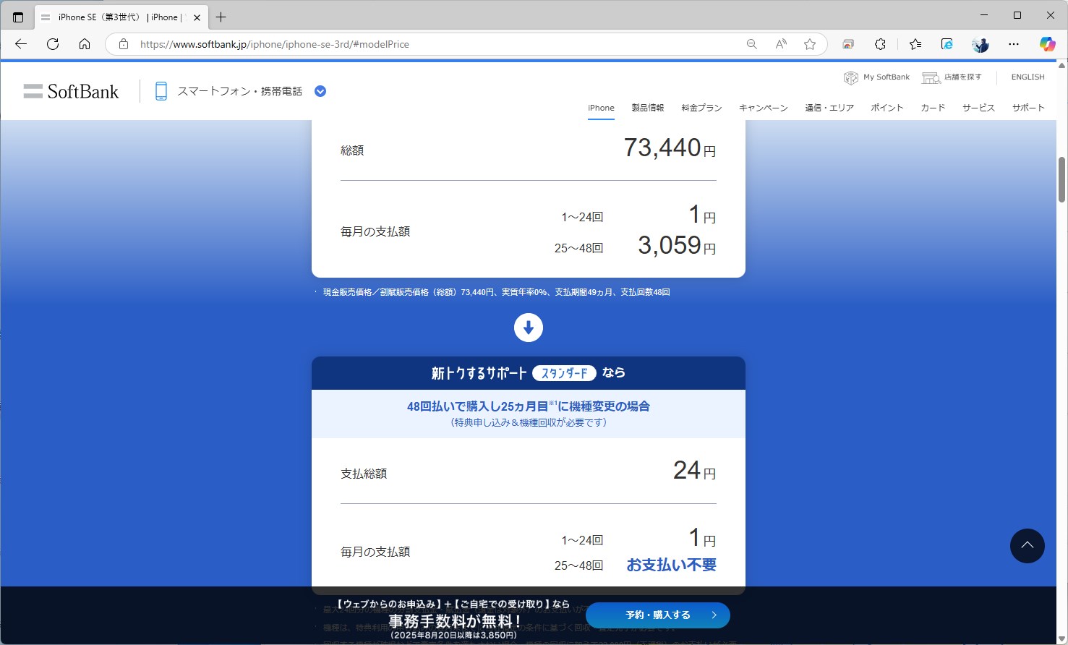The height and width of the screenshot is (645, 1068).
Task: Open Copilot sidebar icon
Action: coord(1047,44)
